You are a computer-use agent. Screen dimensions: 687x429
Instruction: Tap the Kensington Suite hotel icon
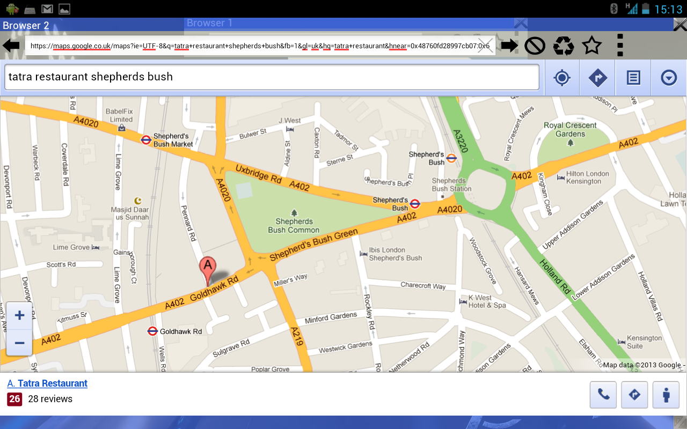click(x=622, y=341)
